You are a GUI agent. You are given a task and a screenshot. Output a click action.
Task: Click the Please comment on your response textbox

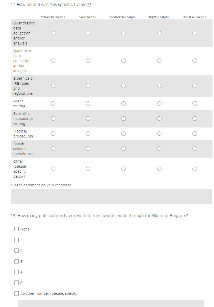(111, 196)
